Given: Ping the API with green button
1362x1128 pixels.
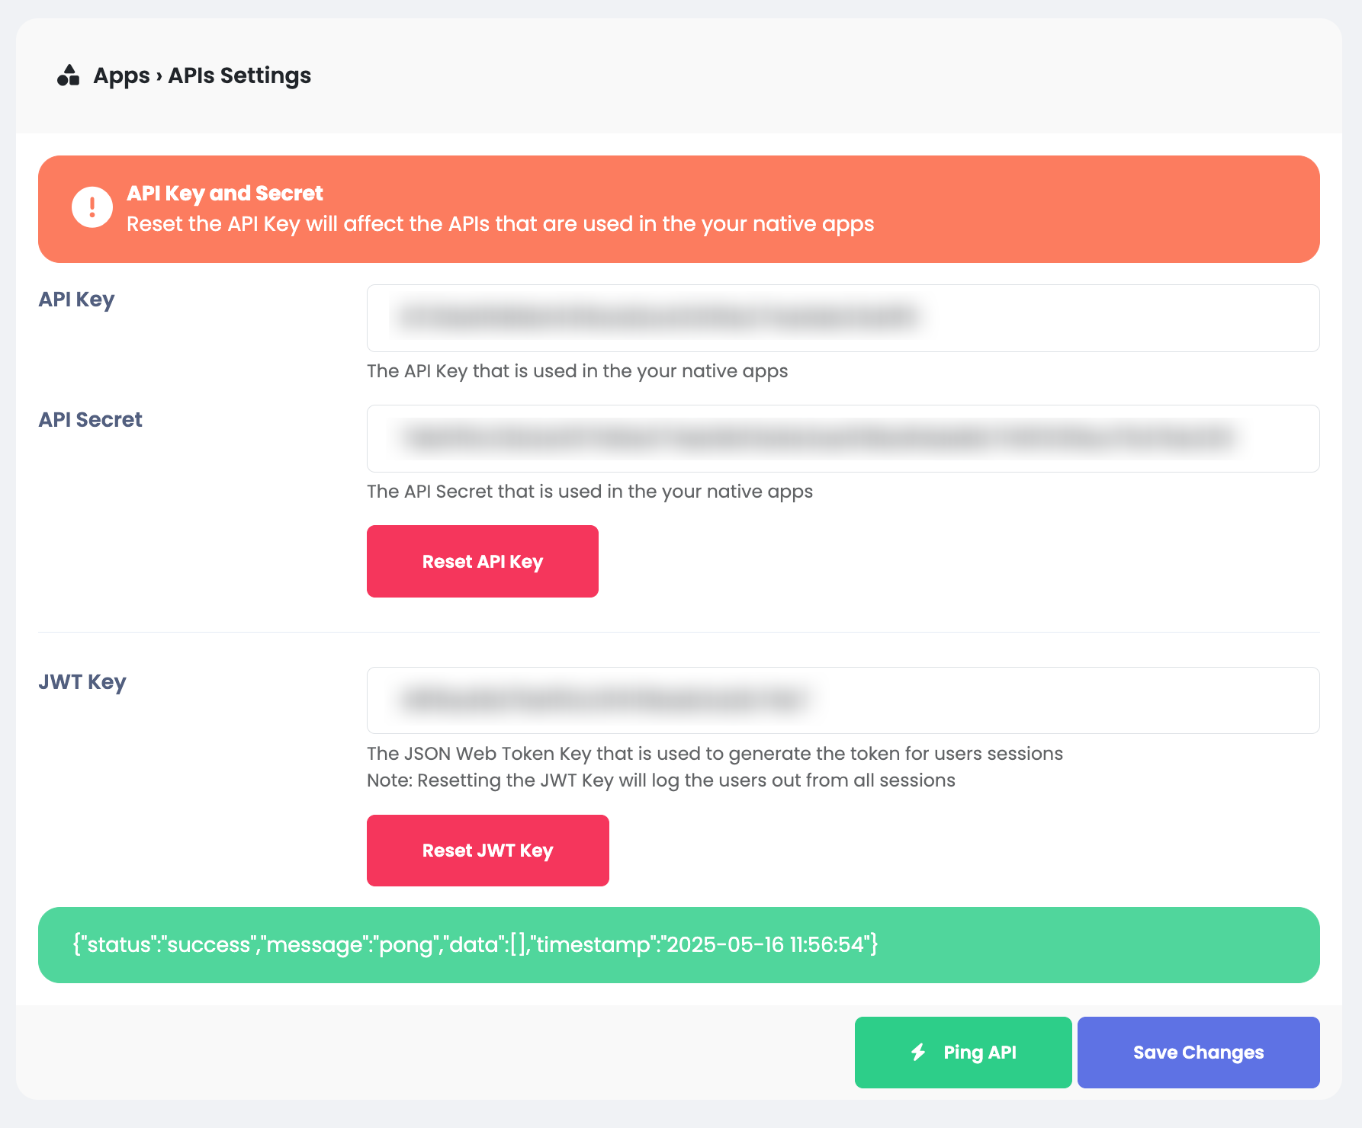Looking at the screenshot, I should click(x=963, y=1053).
